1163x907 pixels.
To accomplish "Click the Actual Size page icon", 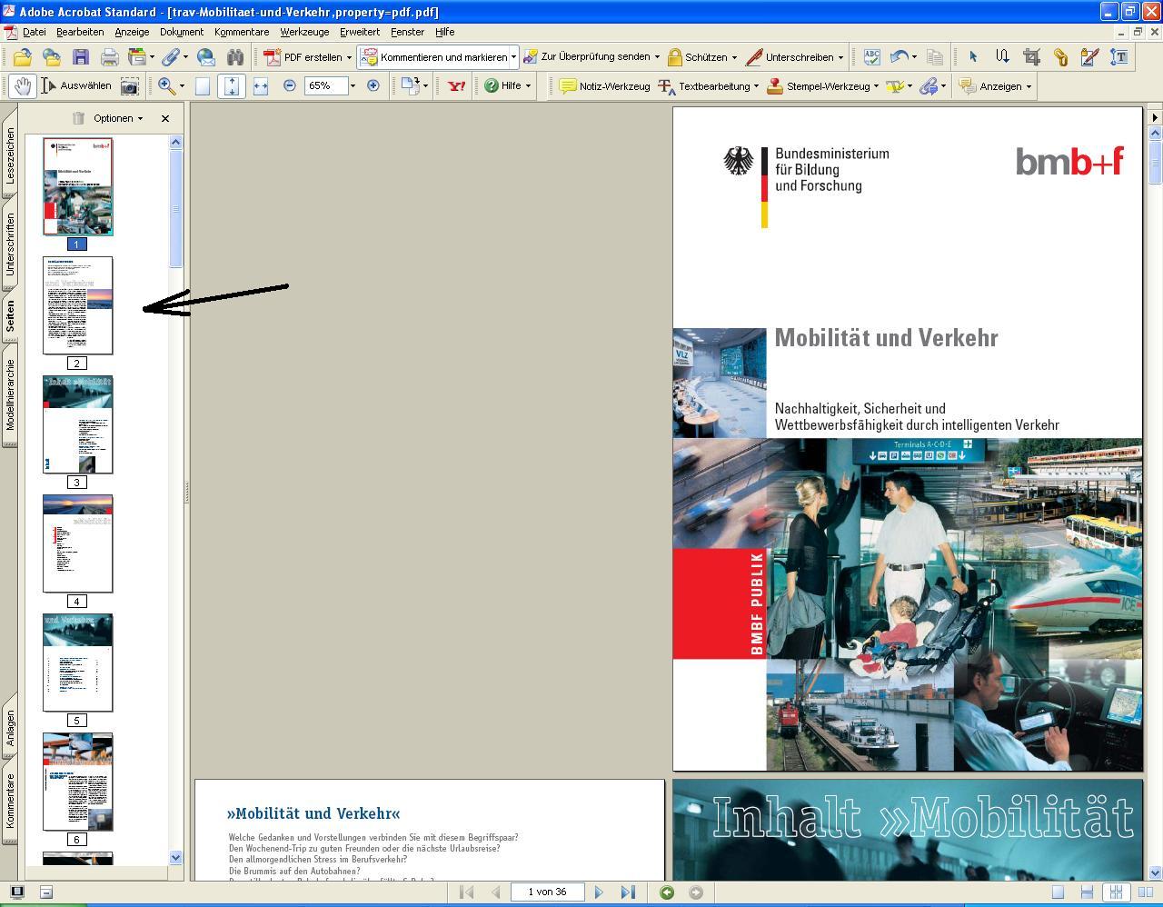I will click(x=203, y=86).
